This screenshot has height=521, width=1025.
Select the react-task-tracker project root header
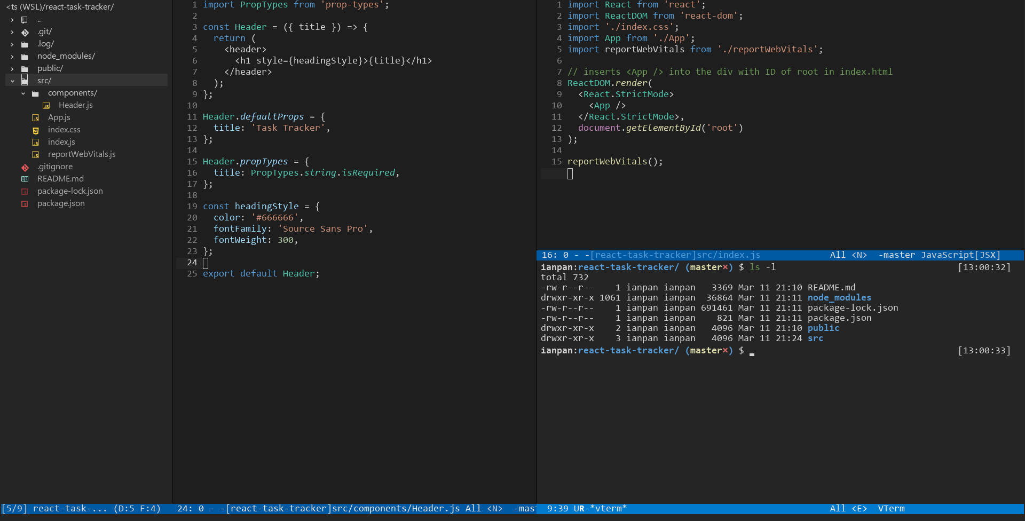[60, 7]
